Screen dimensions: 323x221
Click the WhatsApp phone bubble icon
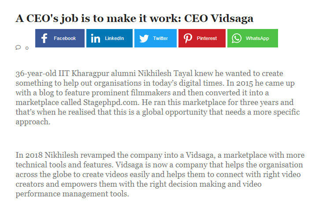[x=237, y=39]
